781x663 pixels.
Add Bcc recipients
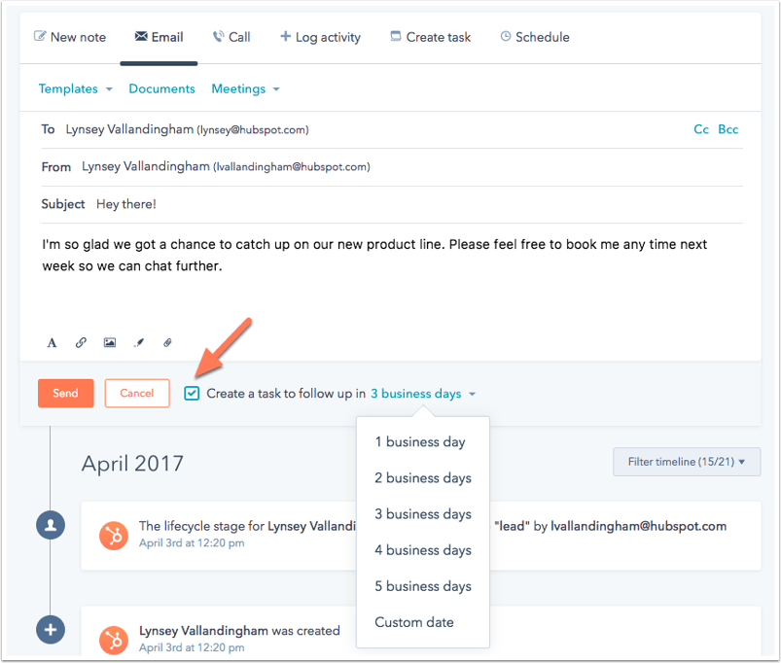coord(728,129)
